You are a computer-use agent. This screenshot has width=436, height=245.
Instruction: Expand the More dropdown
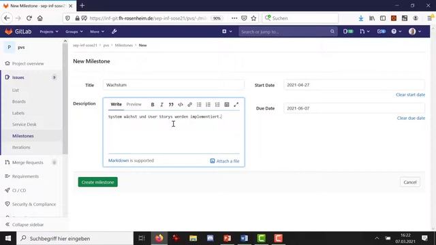[97, 31]
